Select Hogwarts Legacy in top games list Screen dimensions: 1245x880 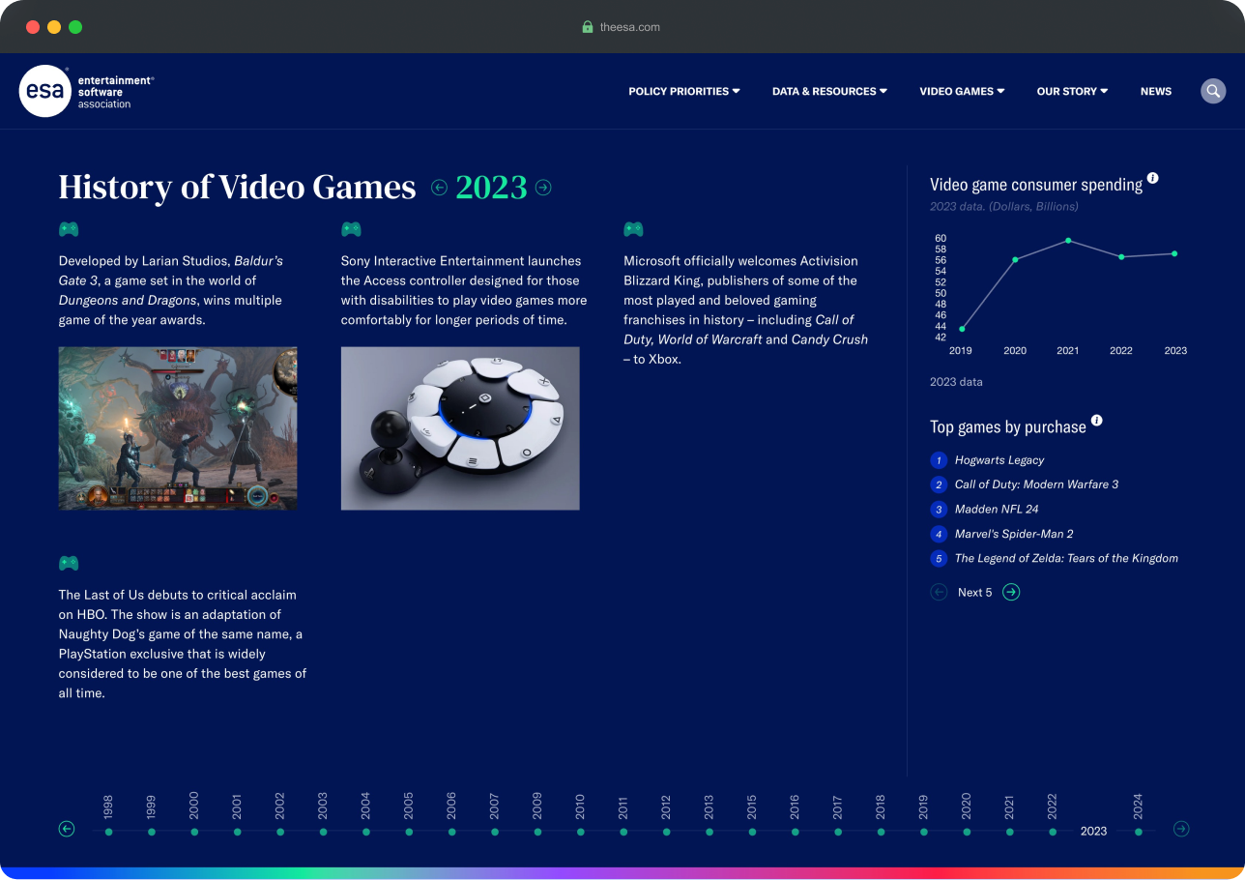coord(999,460)
